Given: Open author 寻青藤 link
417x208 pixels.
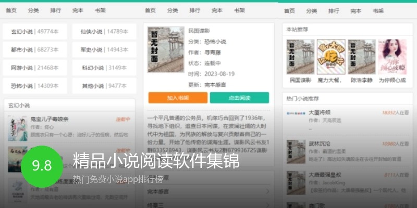Looking at the screenshot, I should tap(213, 53).
